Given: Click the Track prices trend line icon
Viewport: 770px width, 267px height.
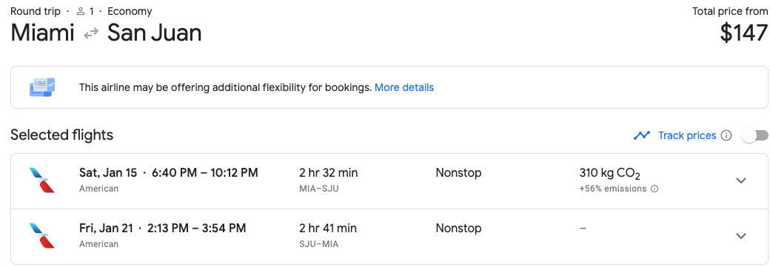Looking at the screenshot, I should [x=642, y=135].
